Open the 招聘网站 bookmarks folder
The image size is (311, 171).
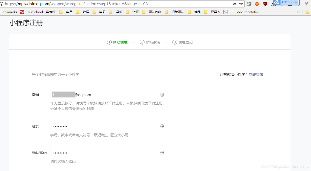(175, 12)
